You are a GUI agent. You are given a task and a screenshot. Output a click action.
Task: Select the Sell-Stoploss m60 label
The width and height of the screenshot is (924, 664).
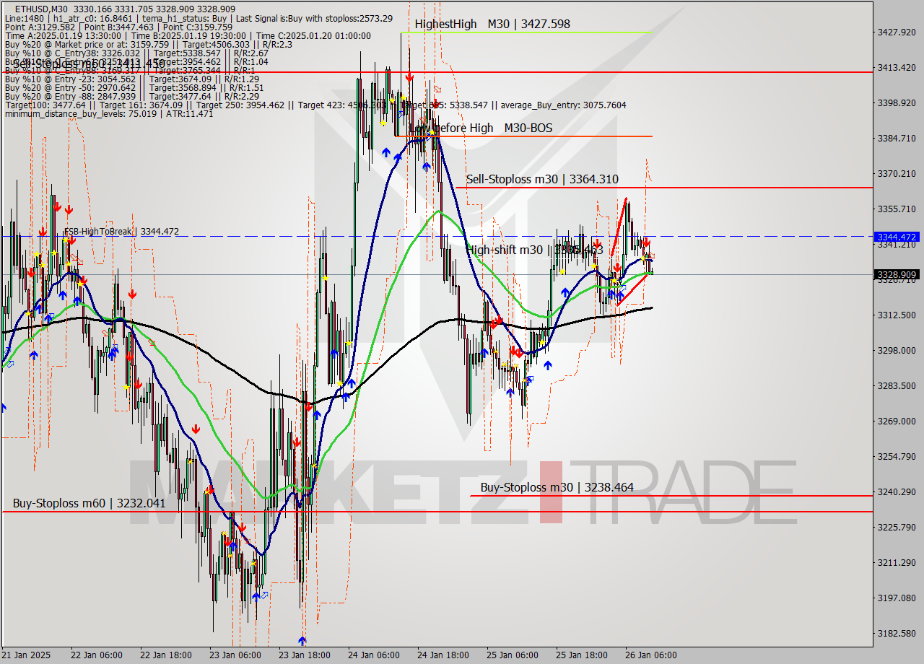pyautogui.click(x=89, y=64)
